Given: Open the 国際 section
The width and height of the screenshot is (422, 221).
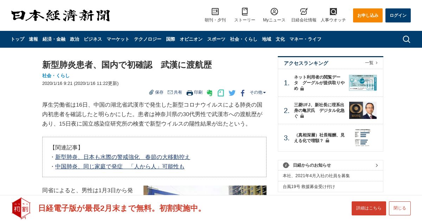Looking at the screenshot, I should click(x=171, y=39).
